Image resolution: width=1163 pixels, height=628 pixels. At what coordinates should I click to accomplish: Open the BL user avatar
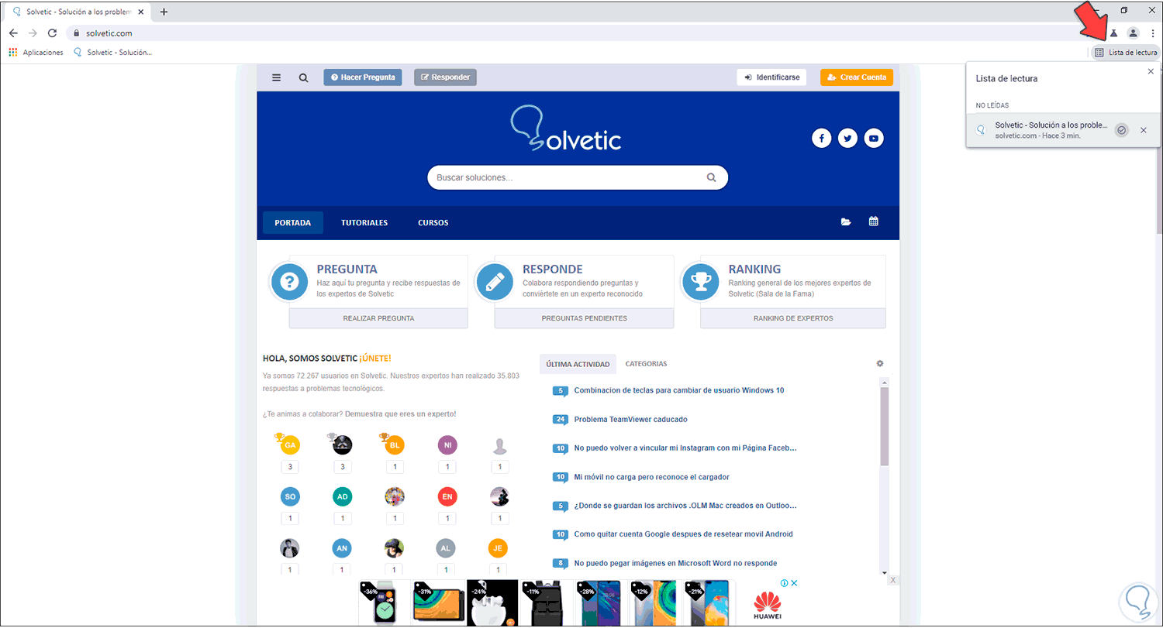[395, 445]
